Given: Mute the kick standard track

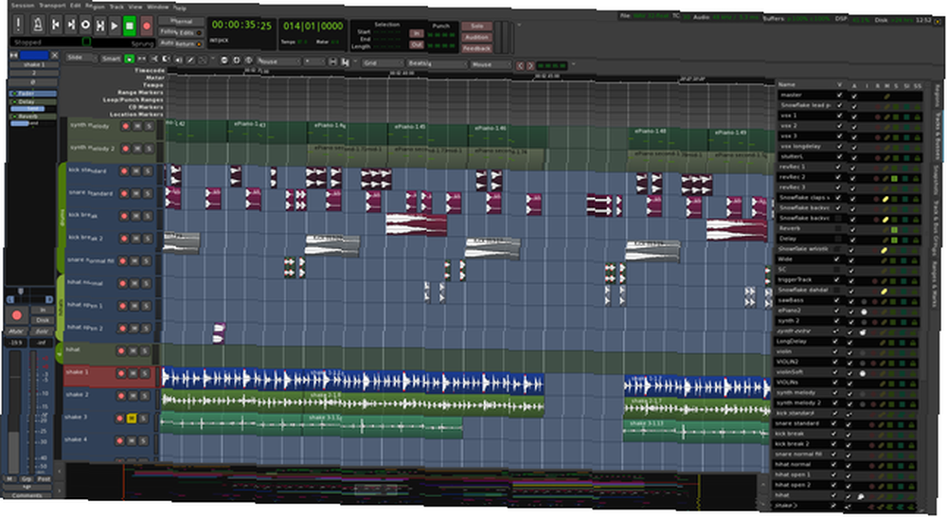Looking at the screenshot, I should (x=135, y=171).
